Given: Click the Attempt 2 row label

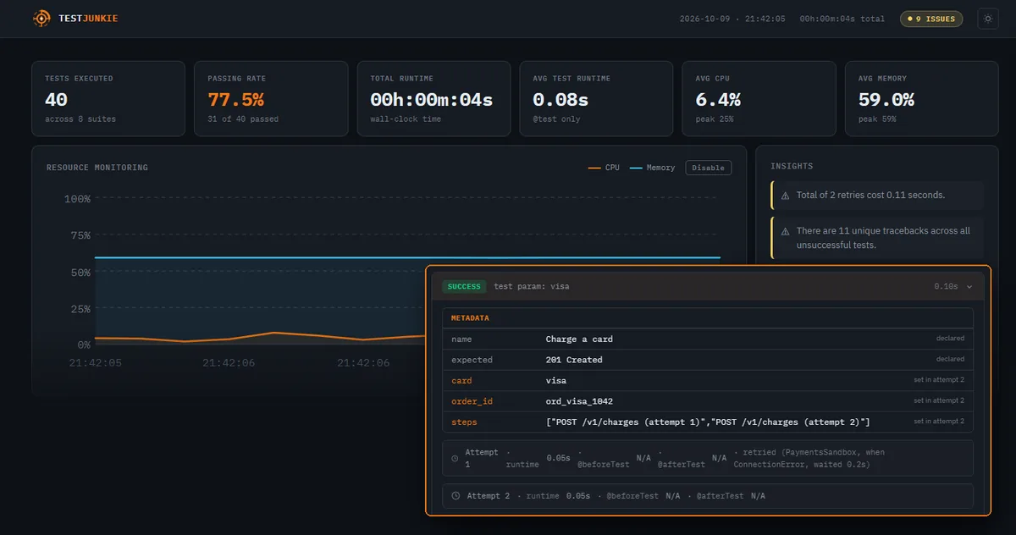Looking at the screenshot, I should 489,496.
